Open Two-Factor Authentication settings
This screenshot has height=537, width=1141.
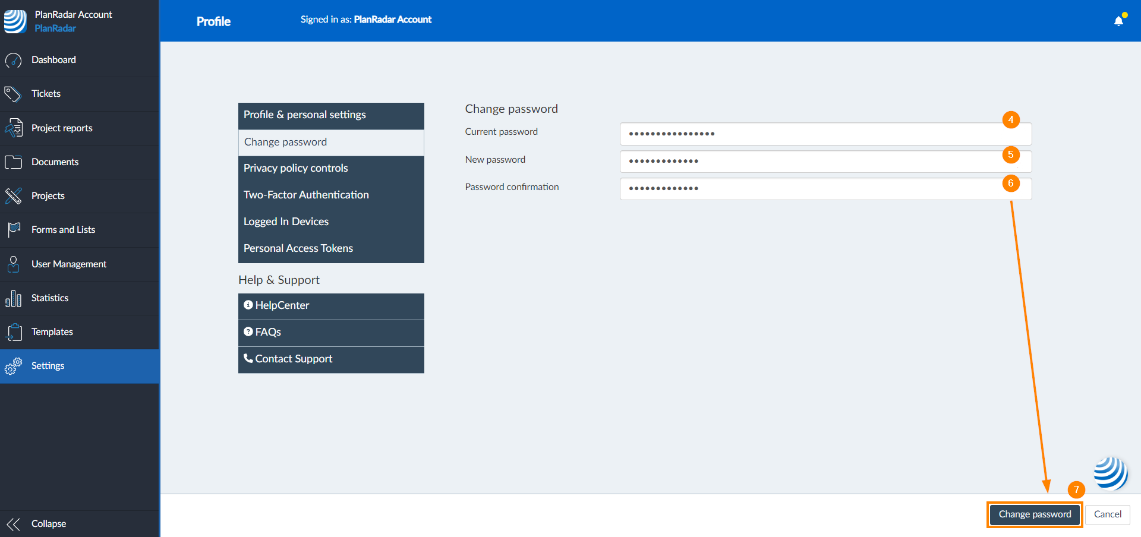(x=331, y=195)
